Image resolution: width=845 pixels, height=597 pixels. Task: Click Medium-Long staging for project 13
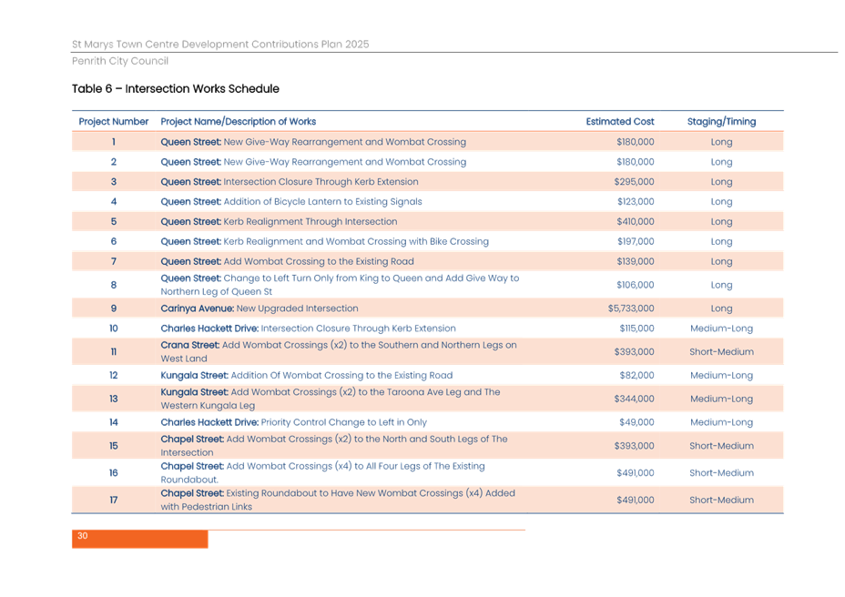[x=721, y=399]
